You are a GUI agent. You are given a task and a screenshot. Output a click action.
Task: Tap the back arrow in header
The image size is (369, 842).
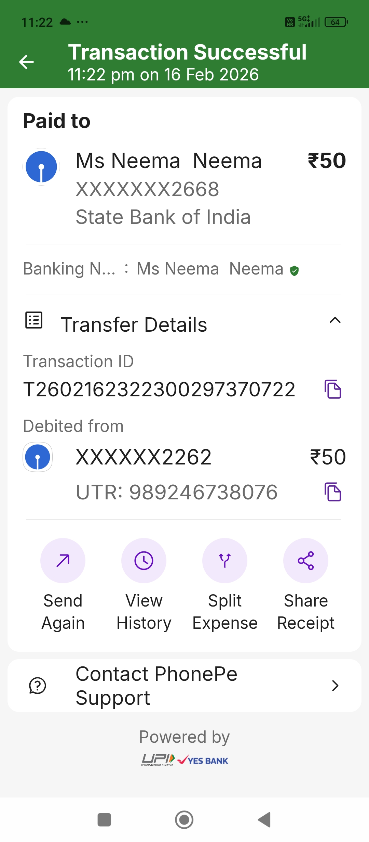(x=26, y=62)
